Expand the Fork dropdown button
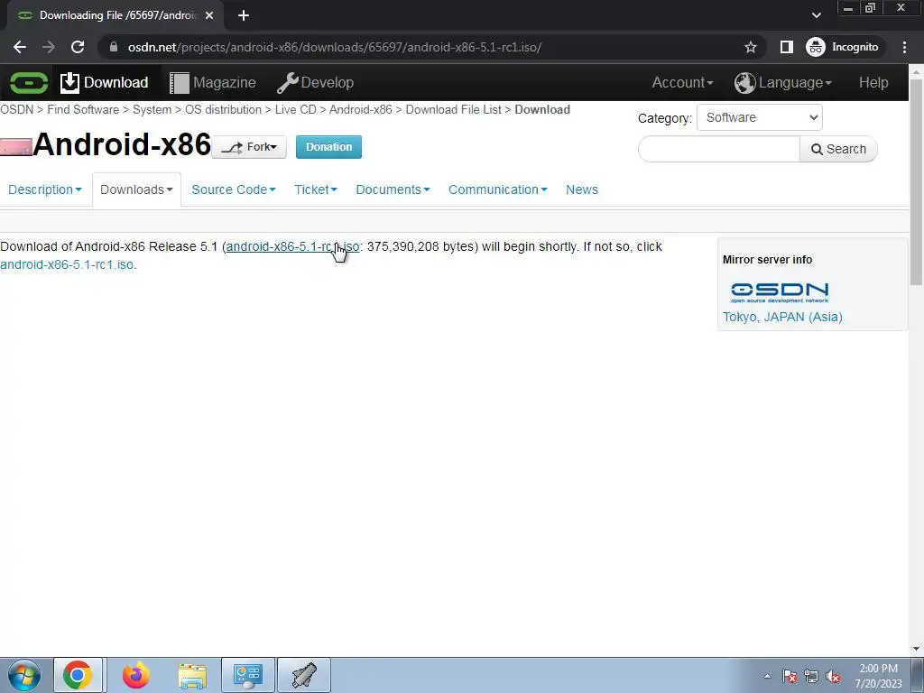This screenshot has height=693, width=924. coord(249,147)
